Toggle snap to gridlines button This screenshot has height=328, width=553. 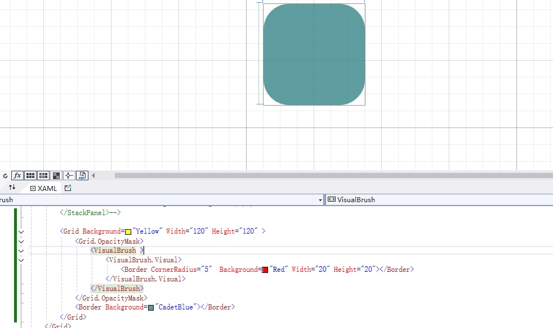click(x=43, y=175)
